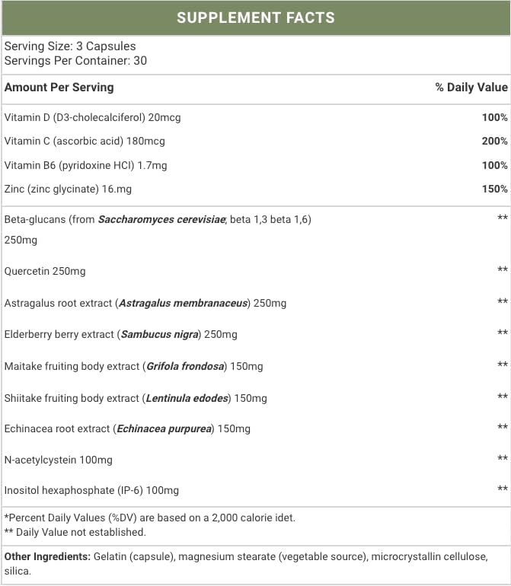Image resolution: width=511 pixels, height=586 pixels.
Task: Click the double asterisk beside Inositol hexaphosphate
Action: point(503,489)
